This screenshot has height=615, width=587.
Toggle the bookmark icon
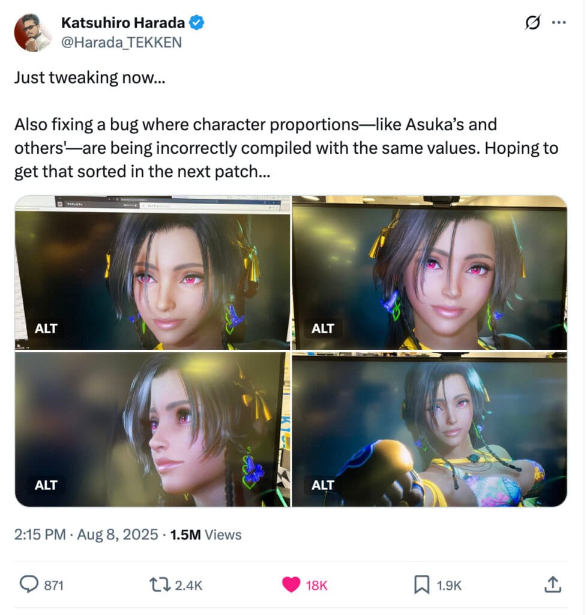point(421,585)
